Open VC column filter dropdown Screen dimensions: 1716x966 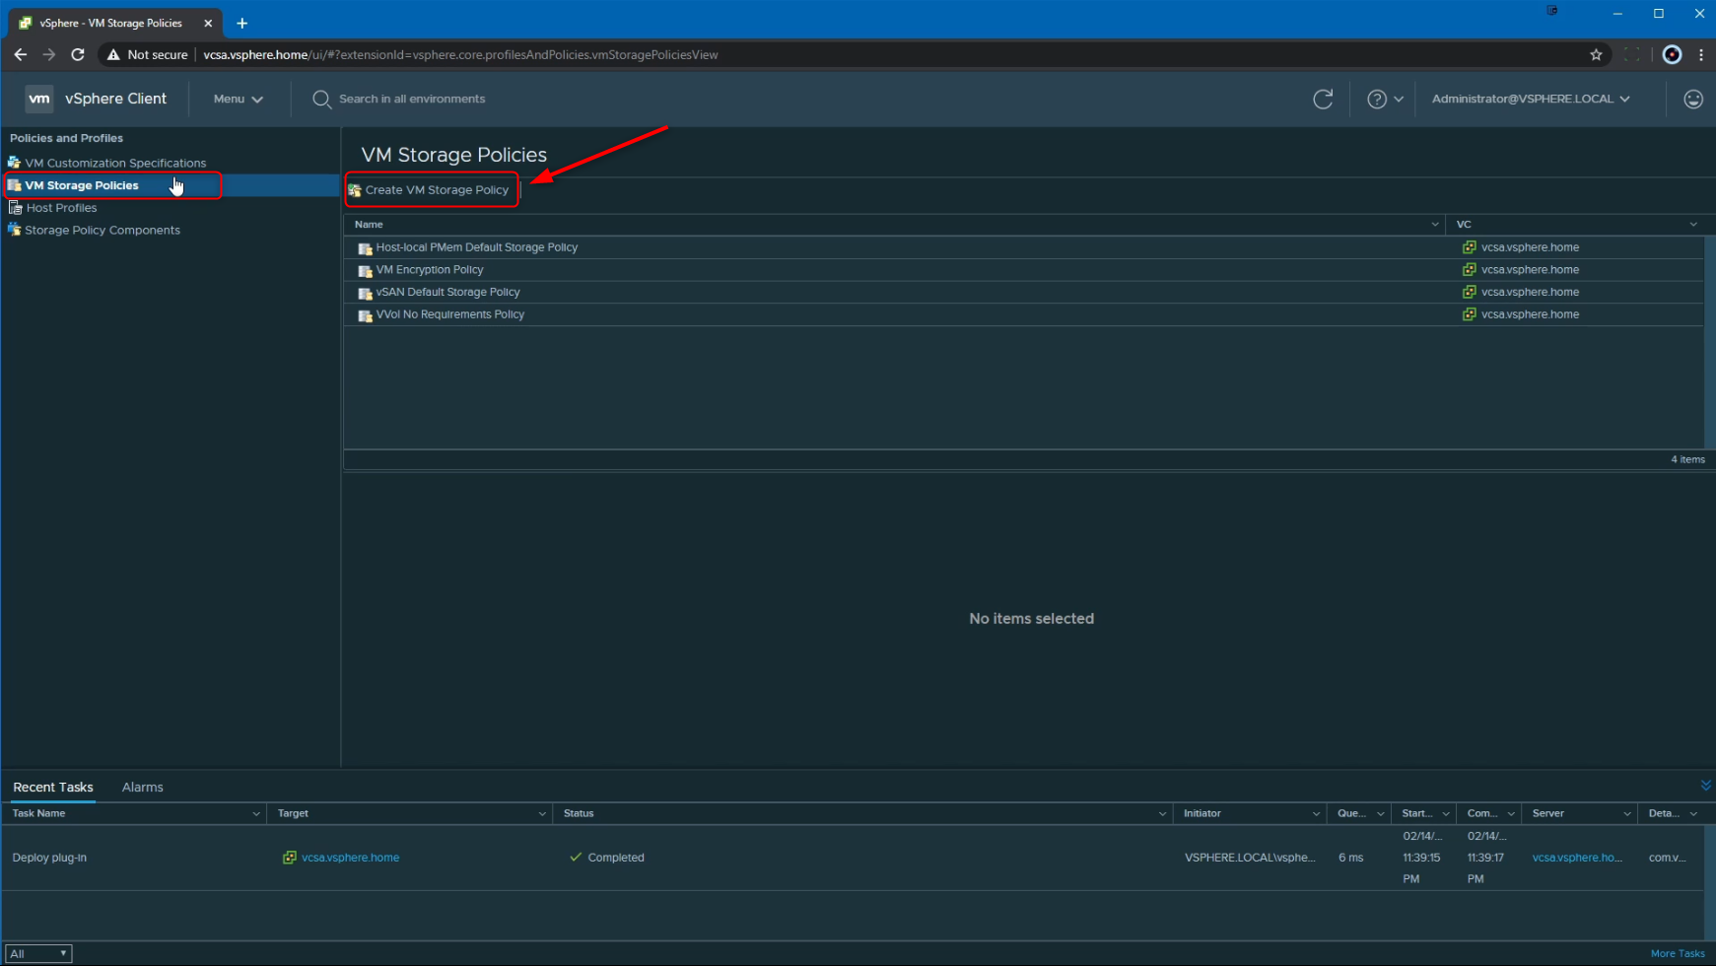coord(1693,225)
